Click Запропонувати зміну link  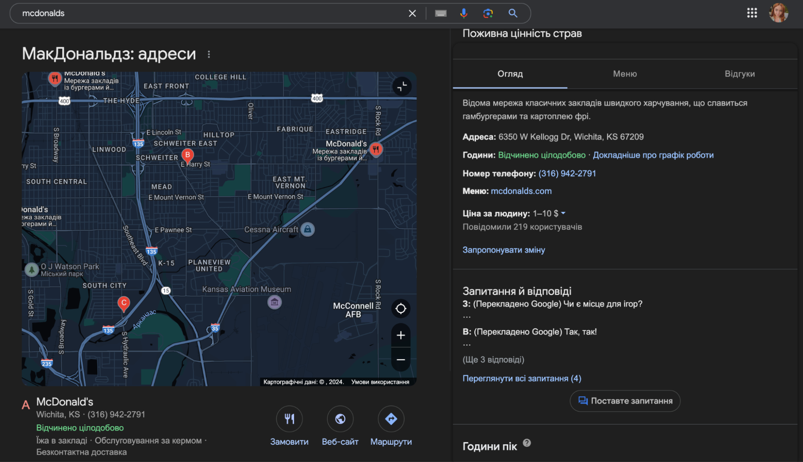pyautogui.click(x=504, y=250)
